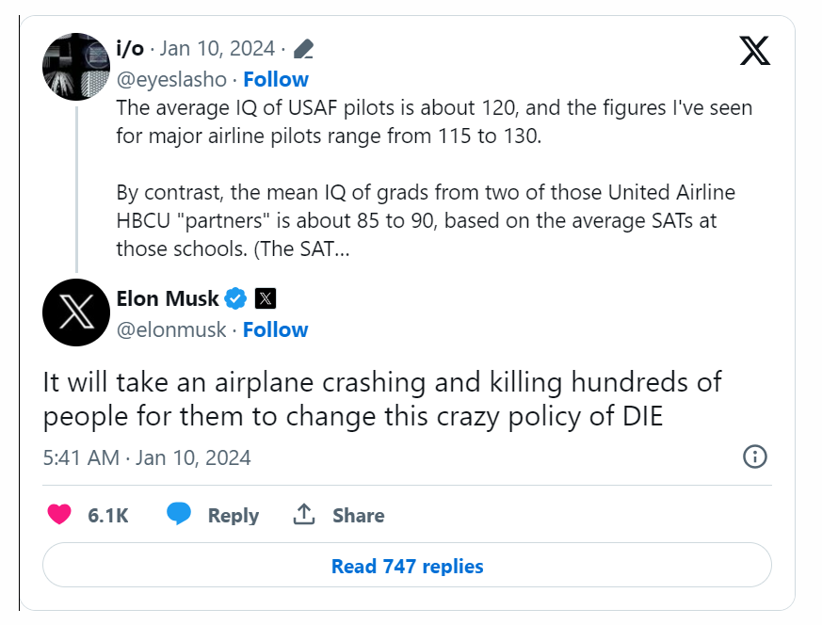Click the info circle icon near timestamp
This screenshot has width=822, height=625.
[x=755, y=457]
